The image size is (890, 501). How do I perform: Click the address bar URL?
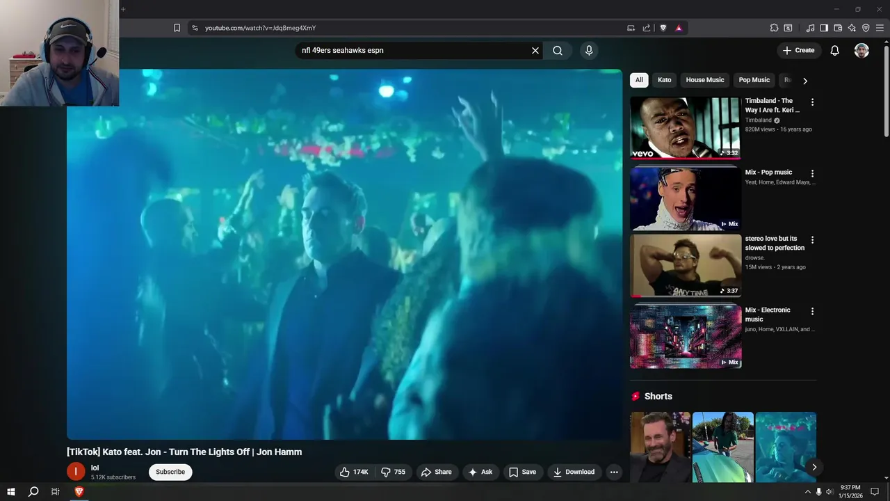point(260,28)
